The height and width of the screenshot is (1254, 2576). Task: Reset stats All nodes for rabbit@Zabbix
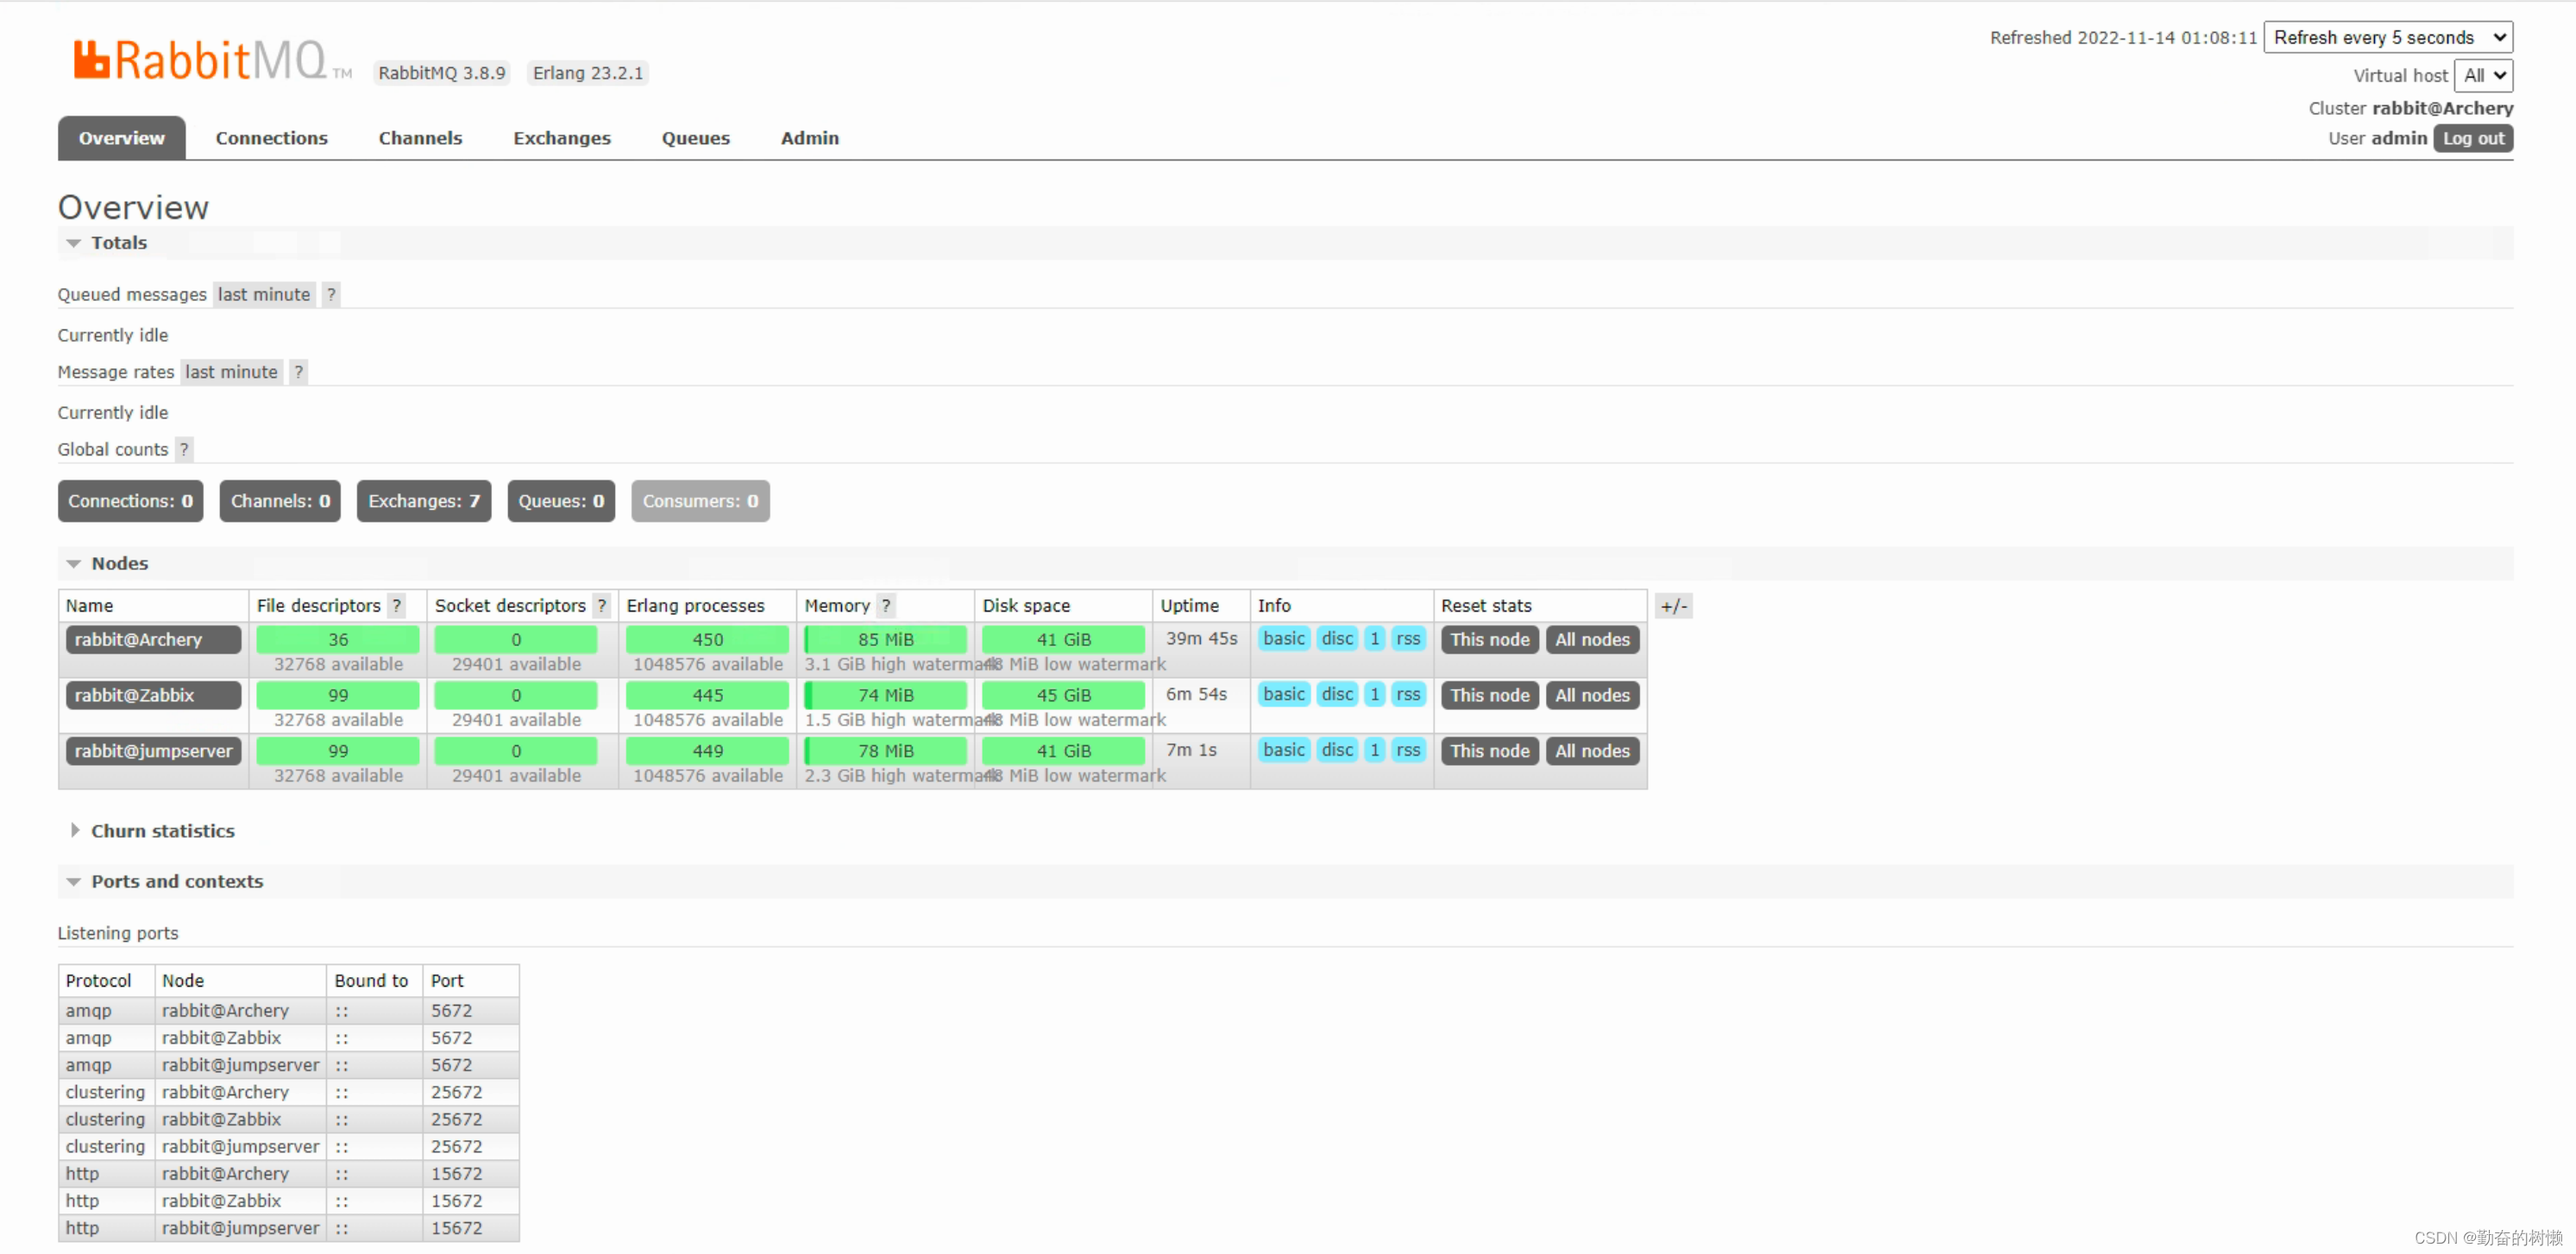[1592, 695]
